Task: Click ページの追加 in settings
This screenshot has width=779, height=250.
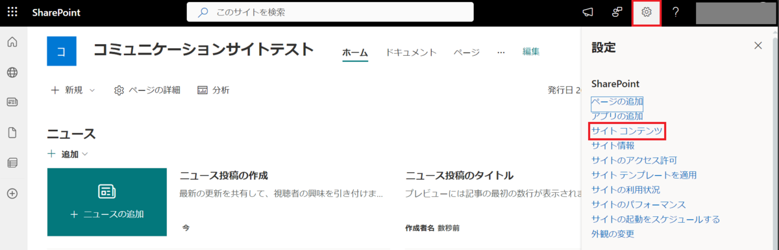Action: click(x=617, y=102)
